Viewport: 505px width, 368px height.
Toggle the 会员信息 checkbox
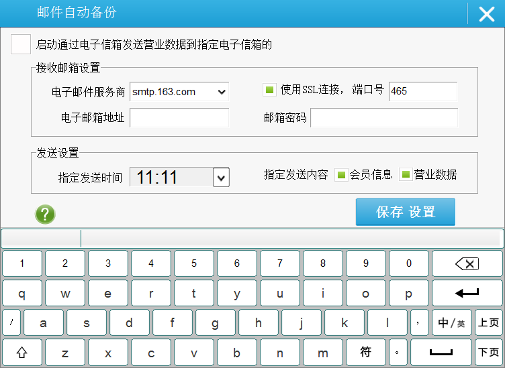click(x=341, y=175)
